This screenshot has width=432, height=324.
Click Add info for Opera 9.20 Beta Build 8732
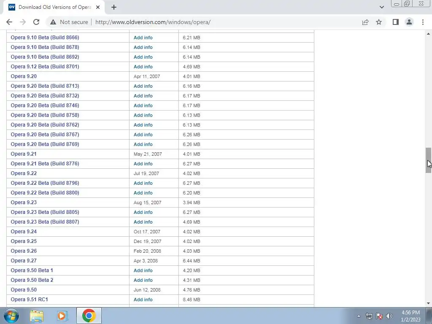(143, 96)
